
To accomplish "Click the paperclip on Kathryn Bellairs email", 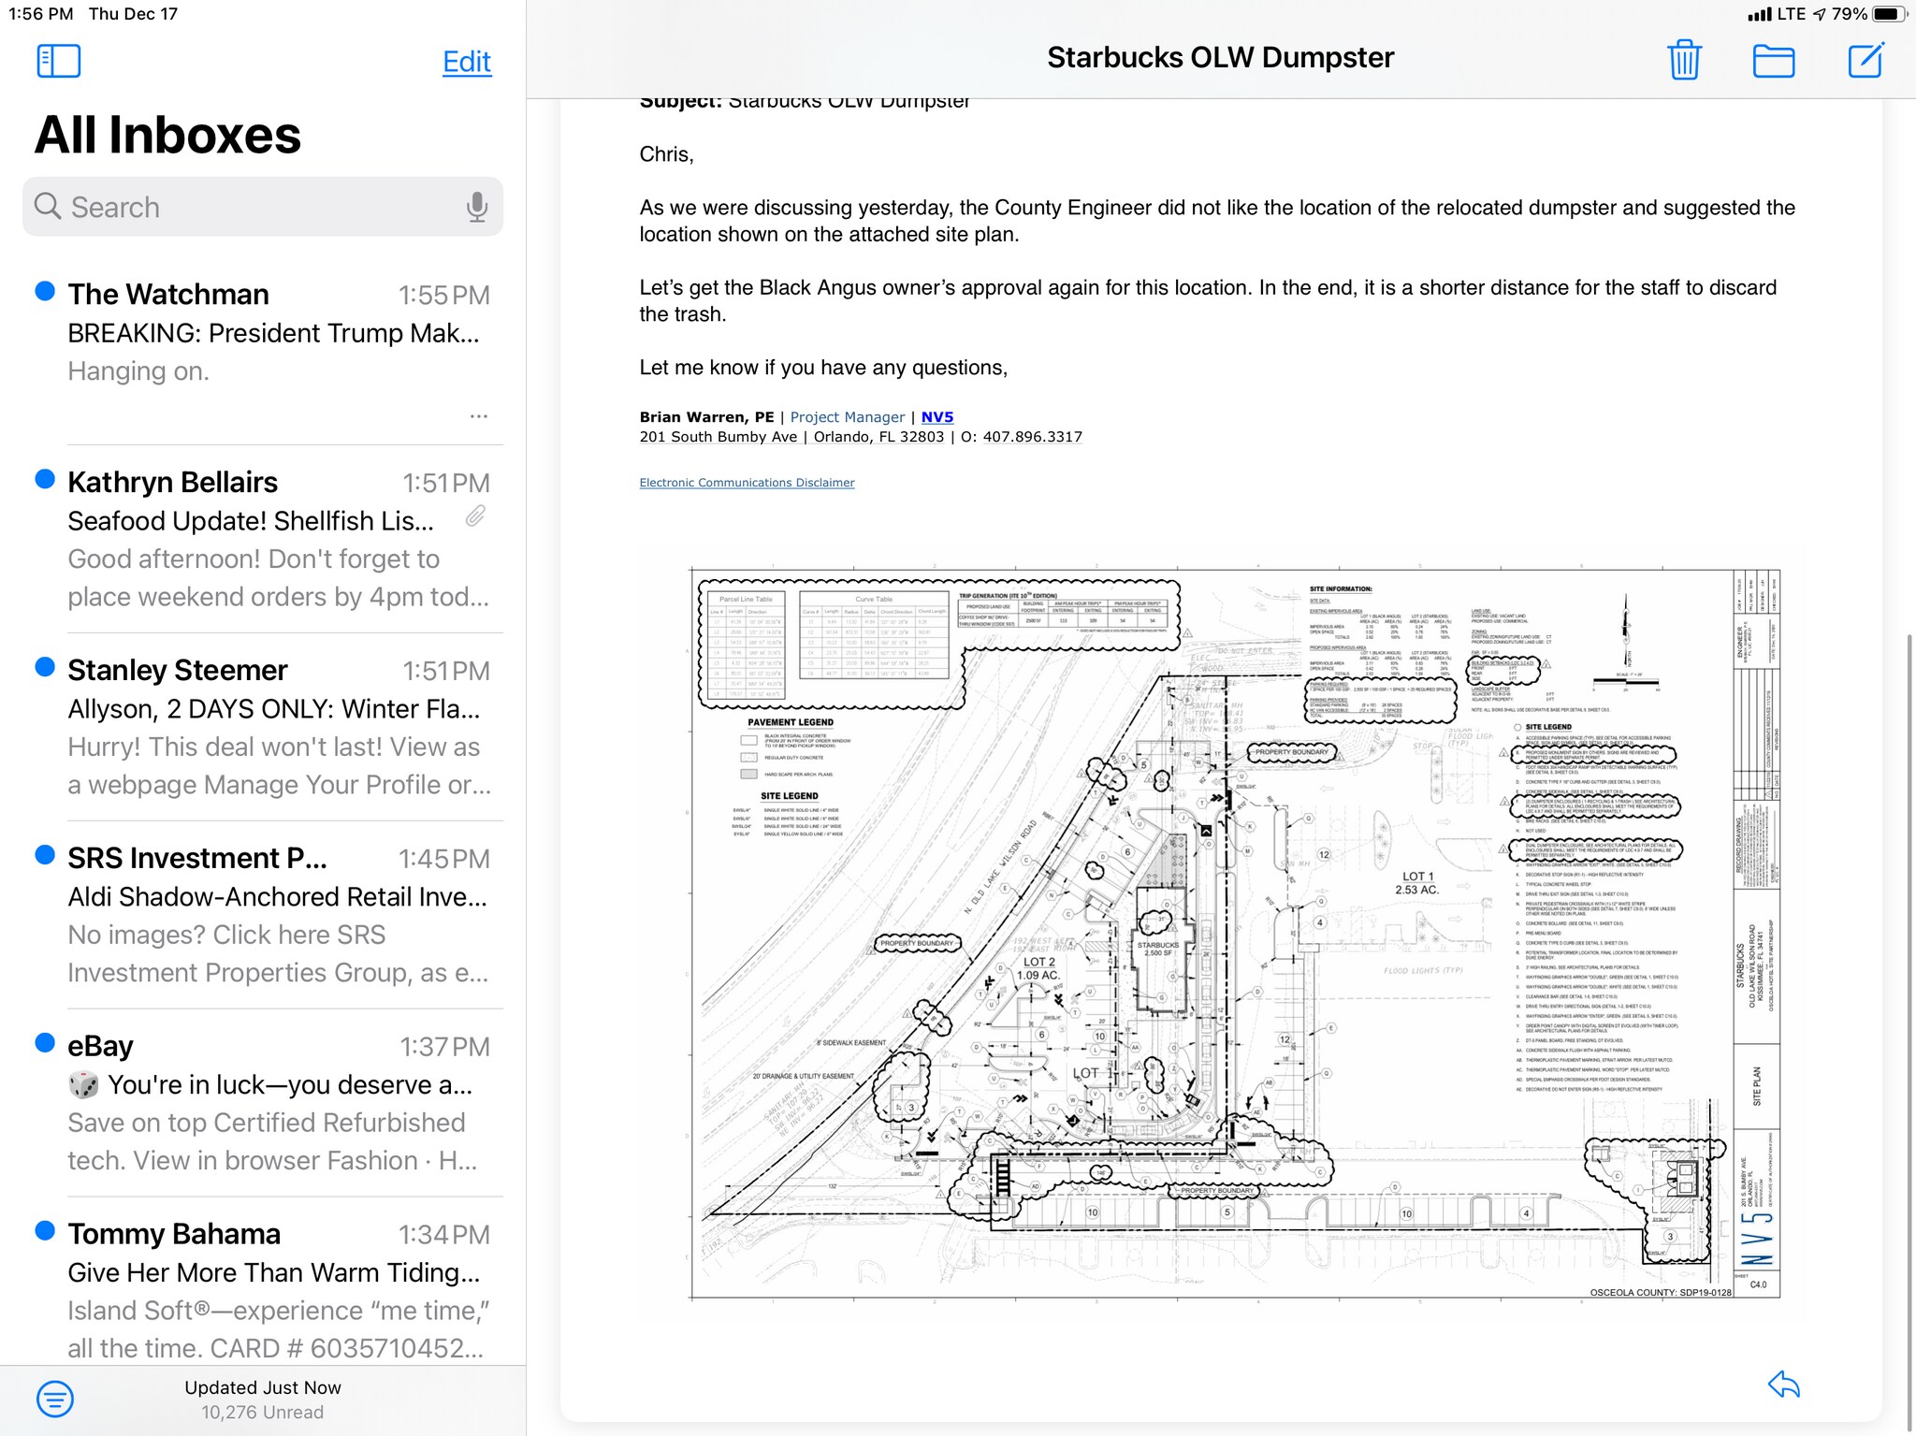I will (476, 516).
